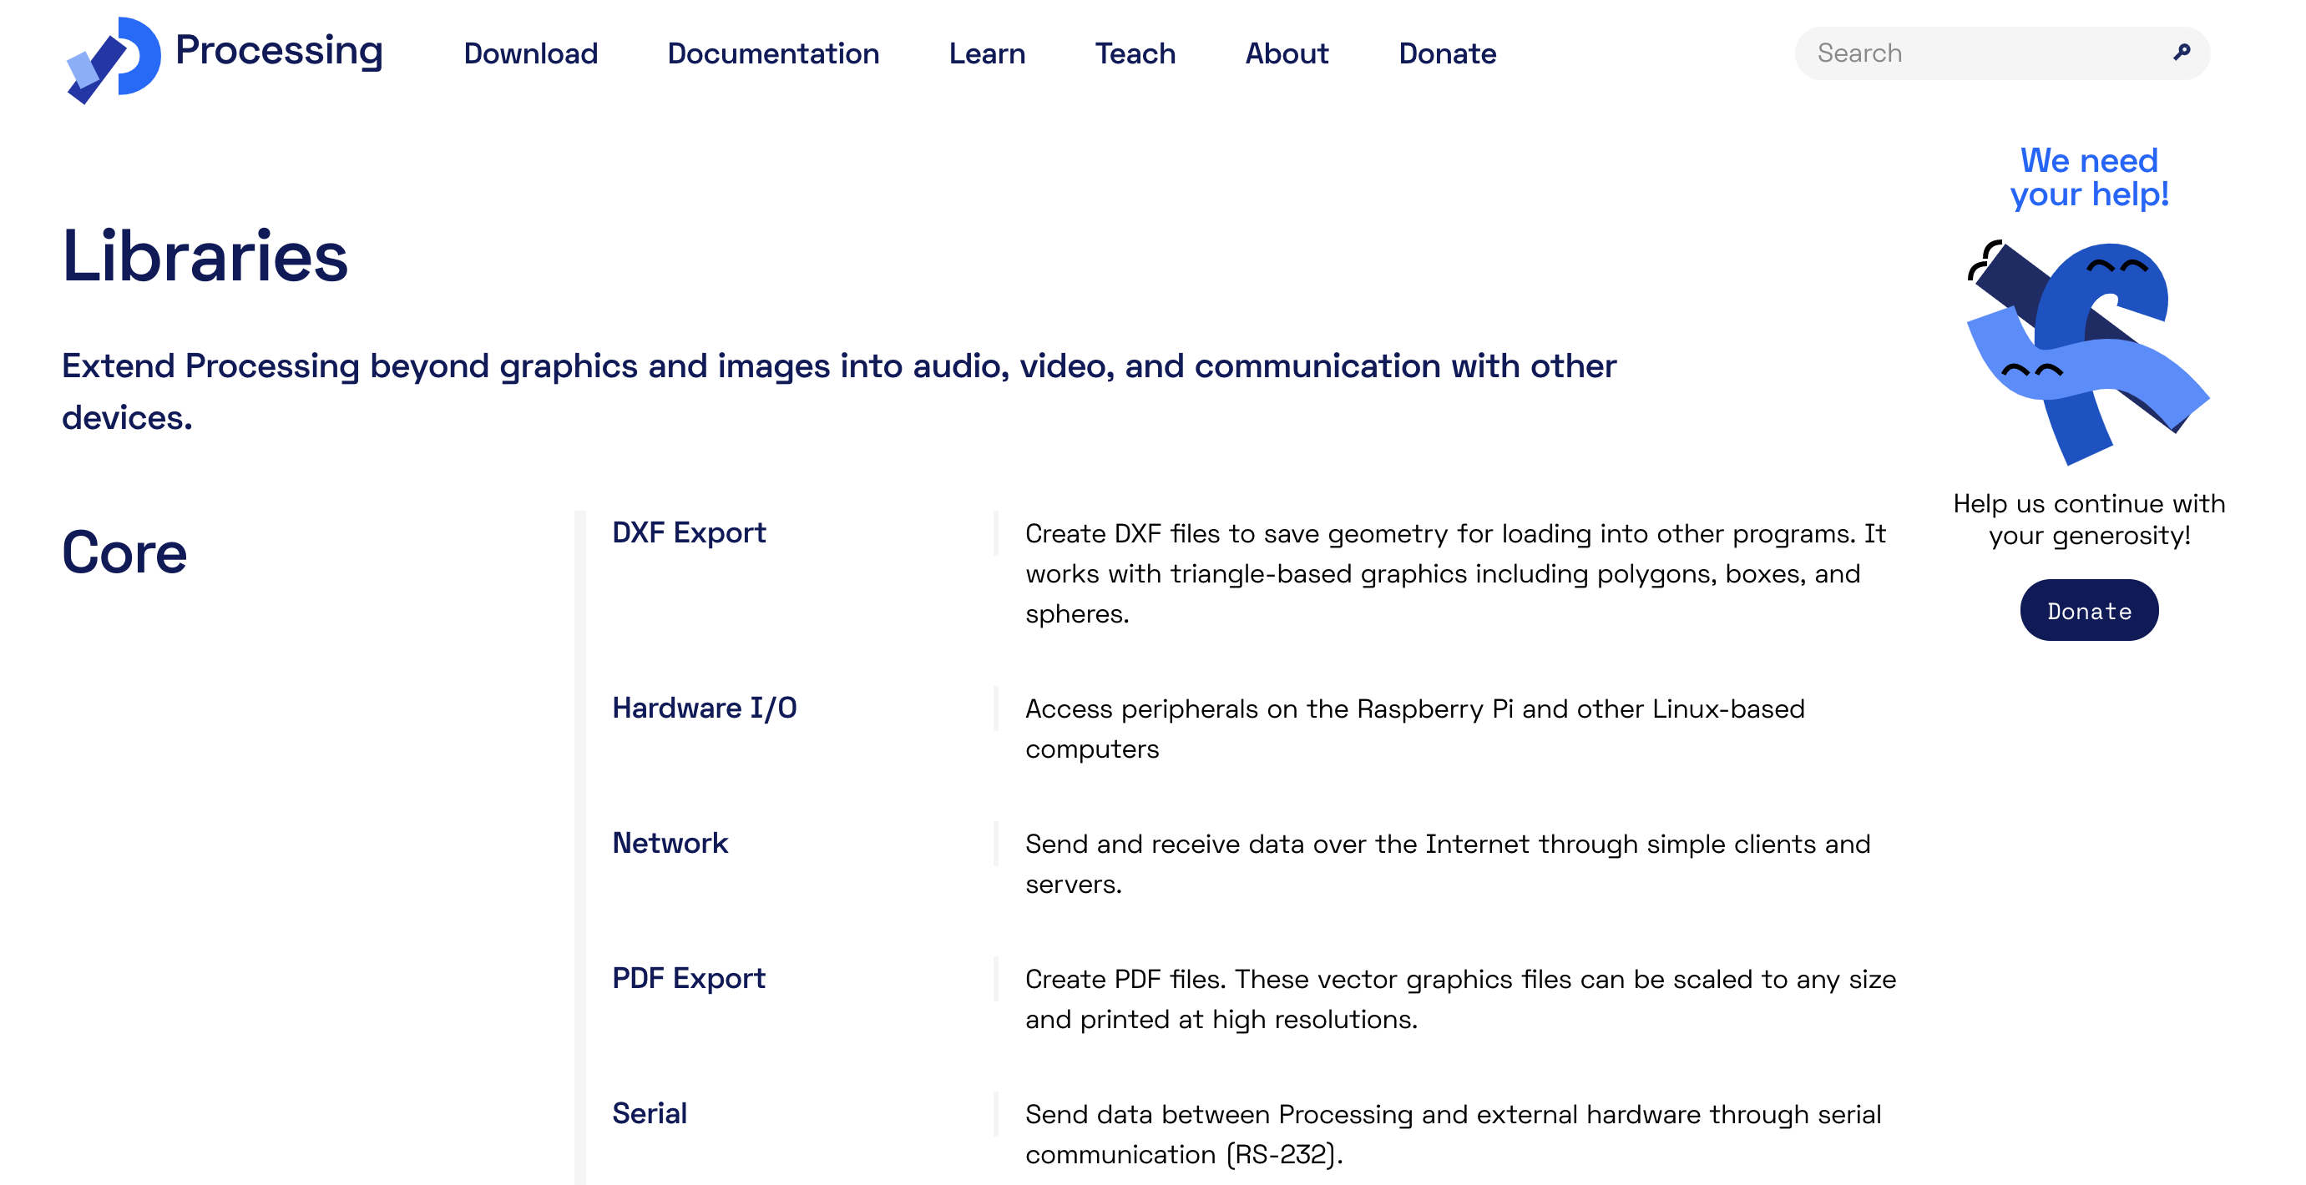Open the Hardware I/O library link
Screen dimensions: 2306x1185
[x=704, y=708]
